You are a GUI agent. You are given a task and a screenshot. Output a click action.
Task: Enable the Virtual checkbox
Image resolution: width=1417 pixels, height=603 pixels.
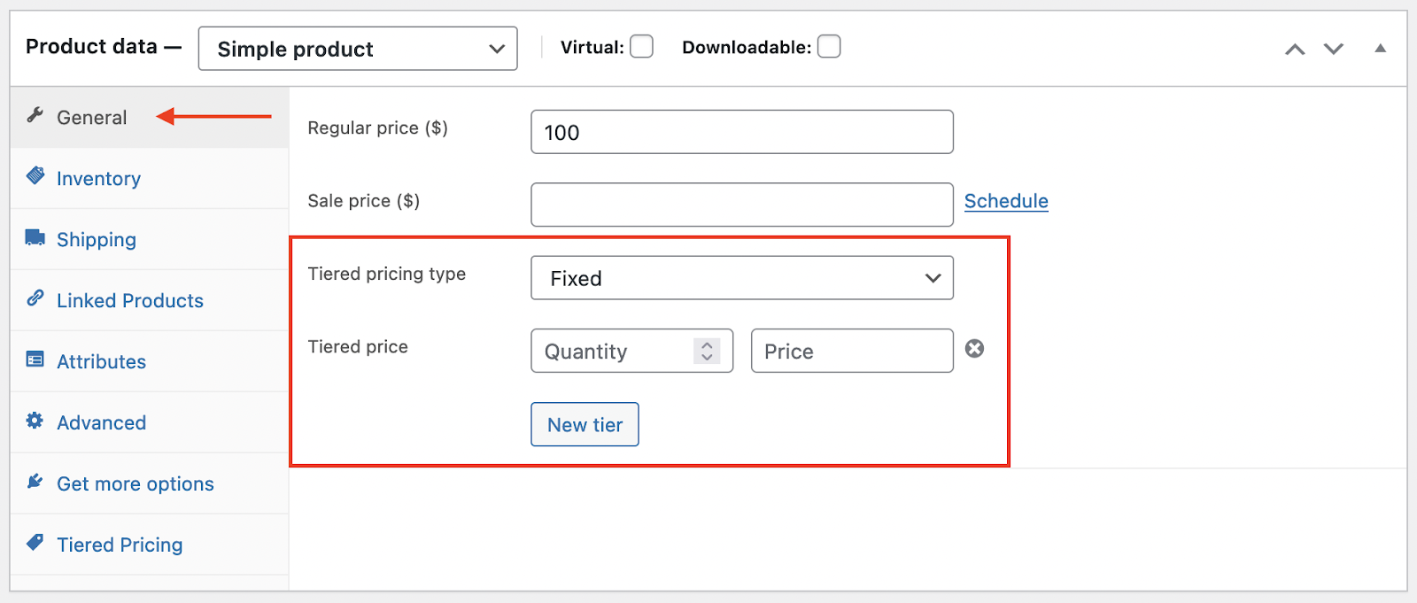click(641, 47)
